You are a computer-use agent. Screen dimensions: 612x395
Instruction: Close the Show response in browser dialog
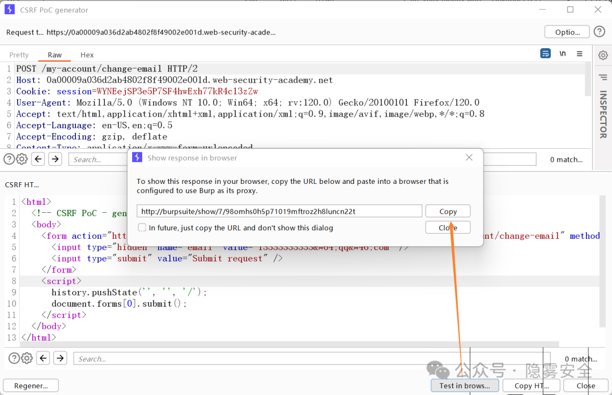pyautogui.click(x=469, y=157)
